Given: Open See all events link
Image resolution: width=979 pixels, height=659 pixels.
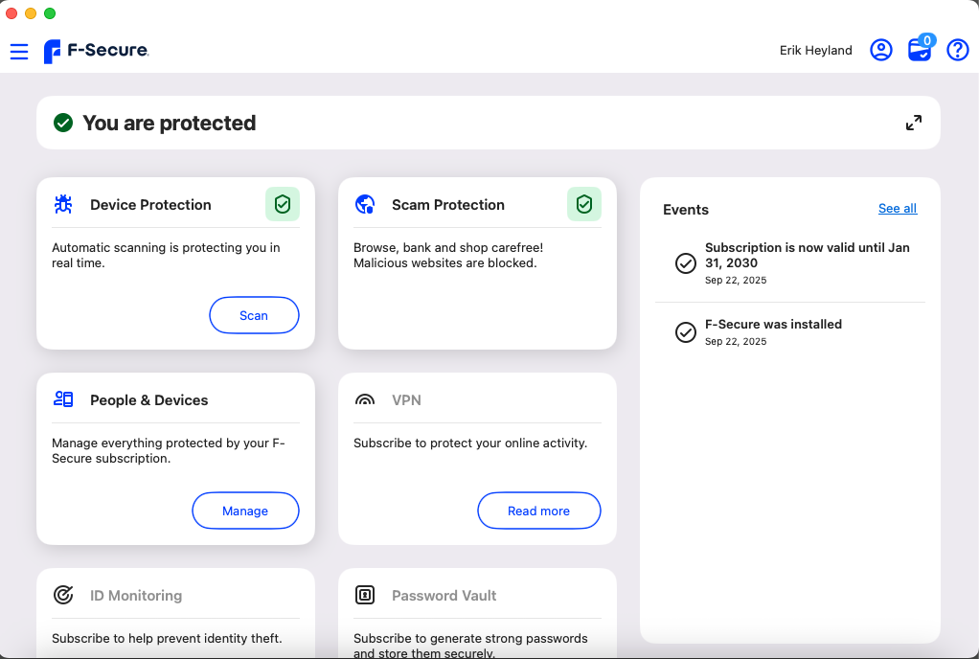Looking at the screenshot, I should [x=897, y=209].
